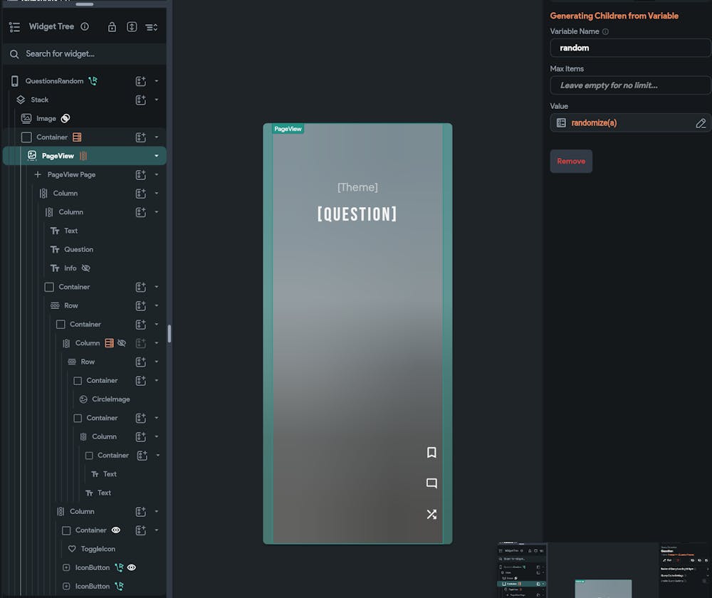712x598 pixels.
Task: Toggle the crossed-eye icon on the nested Column
Action: pyautogui.click(x=122, y=343)
